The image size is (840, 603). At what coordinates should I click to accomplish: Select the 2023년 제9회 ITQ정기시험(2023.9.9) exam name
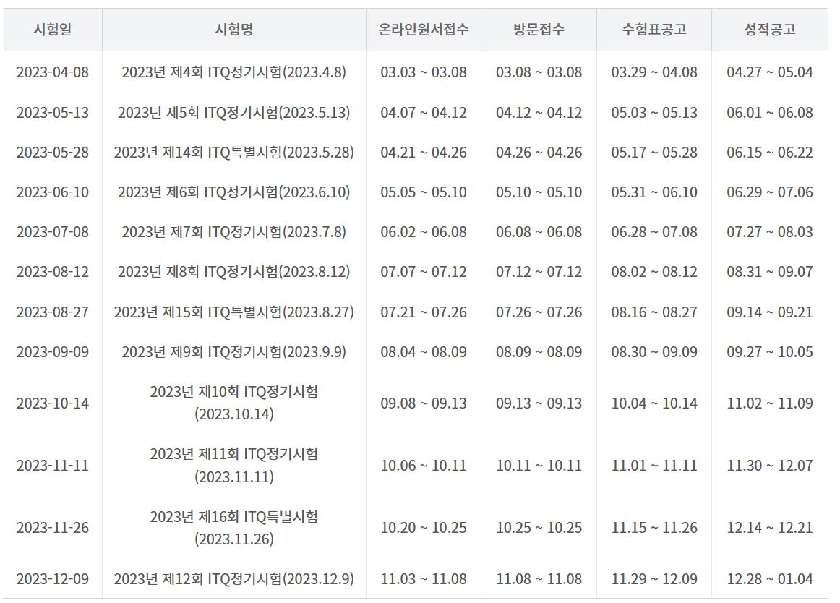pyautogui.click(x=233, y=351)
